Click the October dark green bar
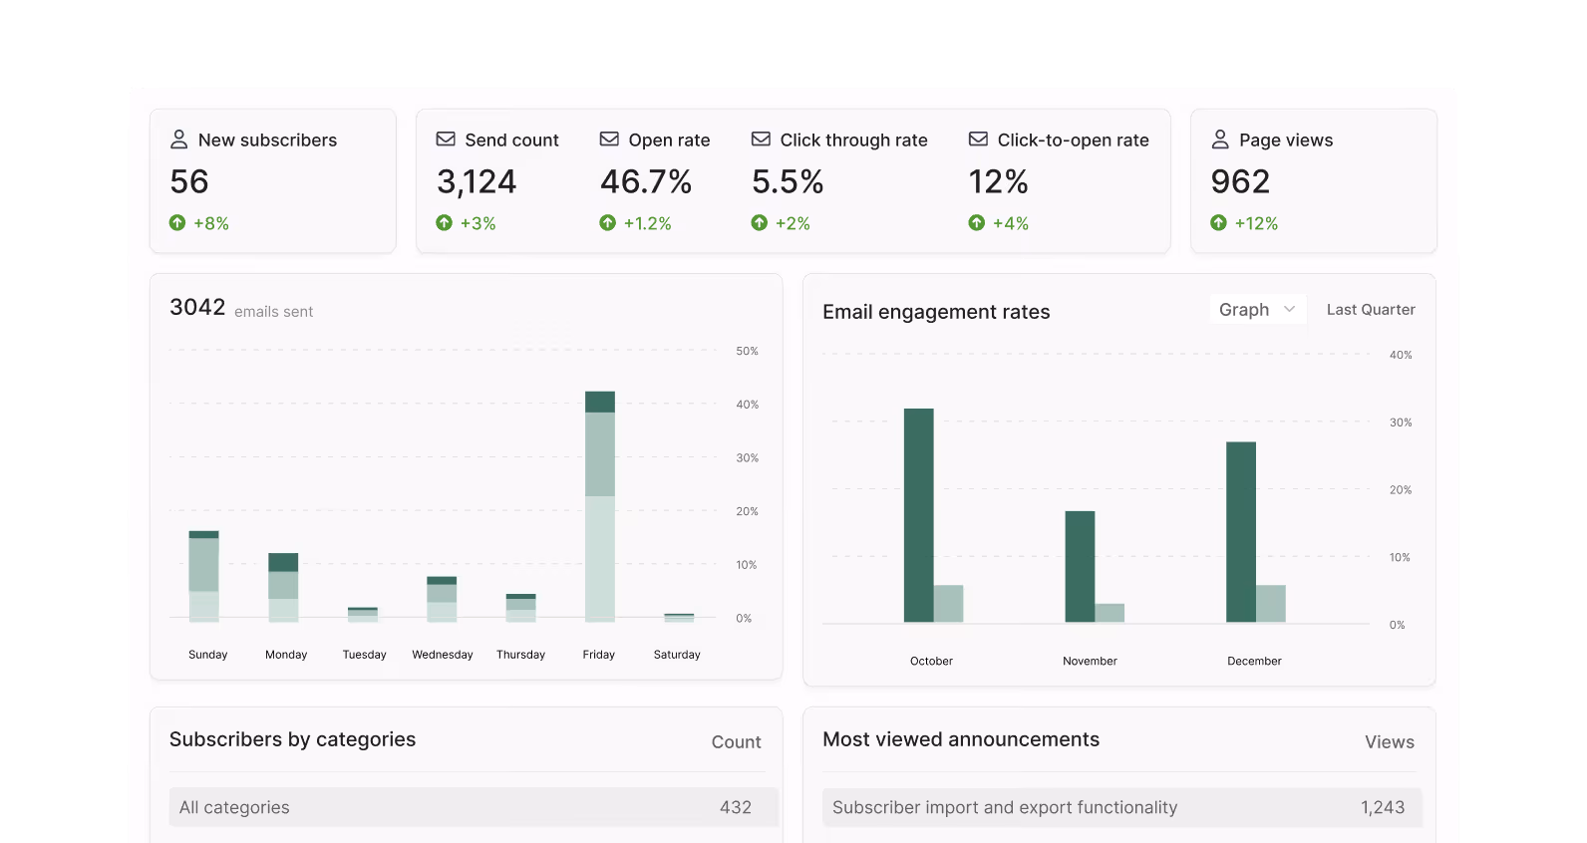The height and width of the screenshot is (843, 1587). 919,515
